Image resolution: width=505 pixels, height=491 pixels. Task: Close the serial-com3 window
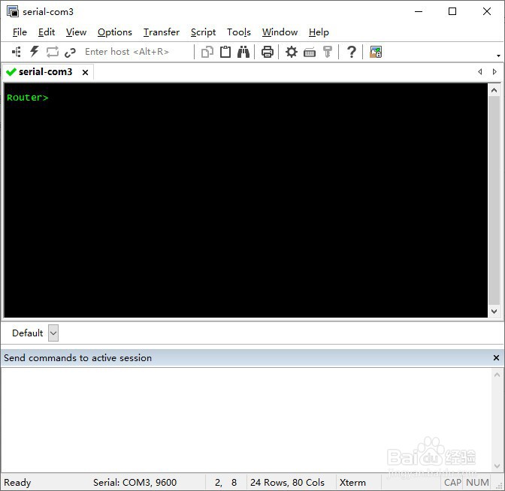coord(487,11)
